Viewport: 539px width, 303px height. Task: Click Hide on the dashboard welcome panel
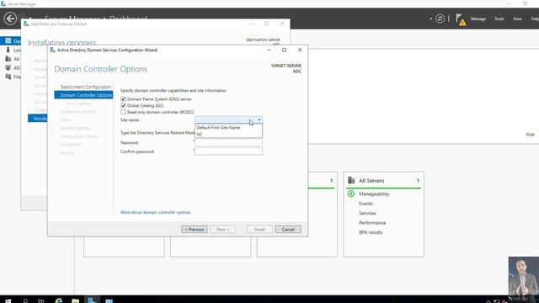coord(530,135)
